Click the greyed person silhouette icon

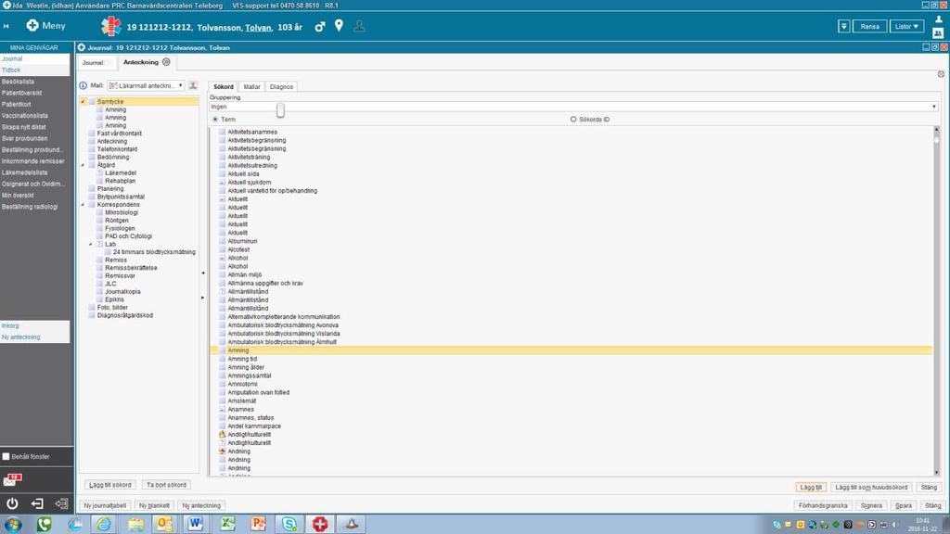359,26
